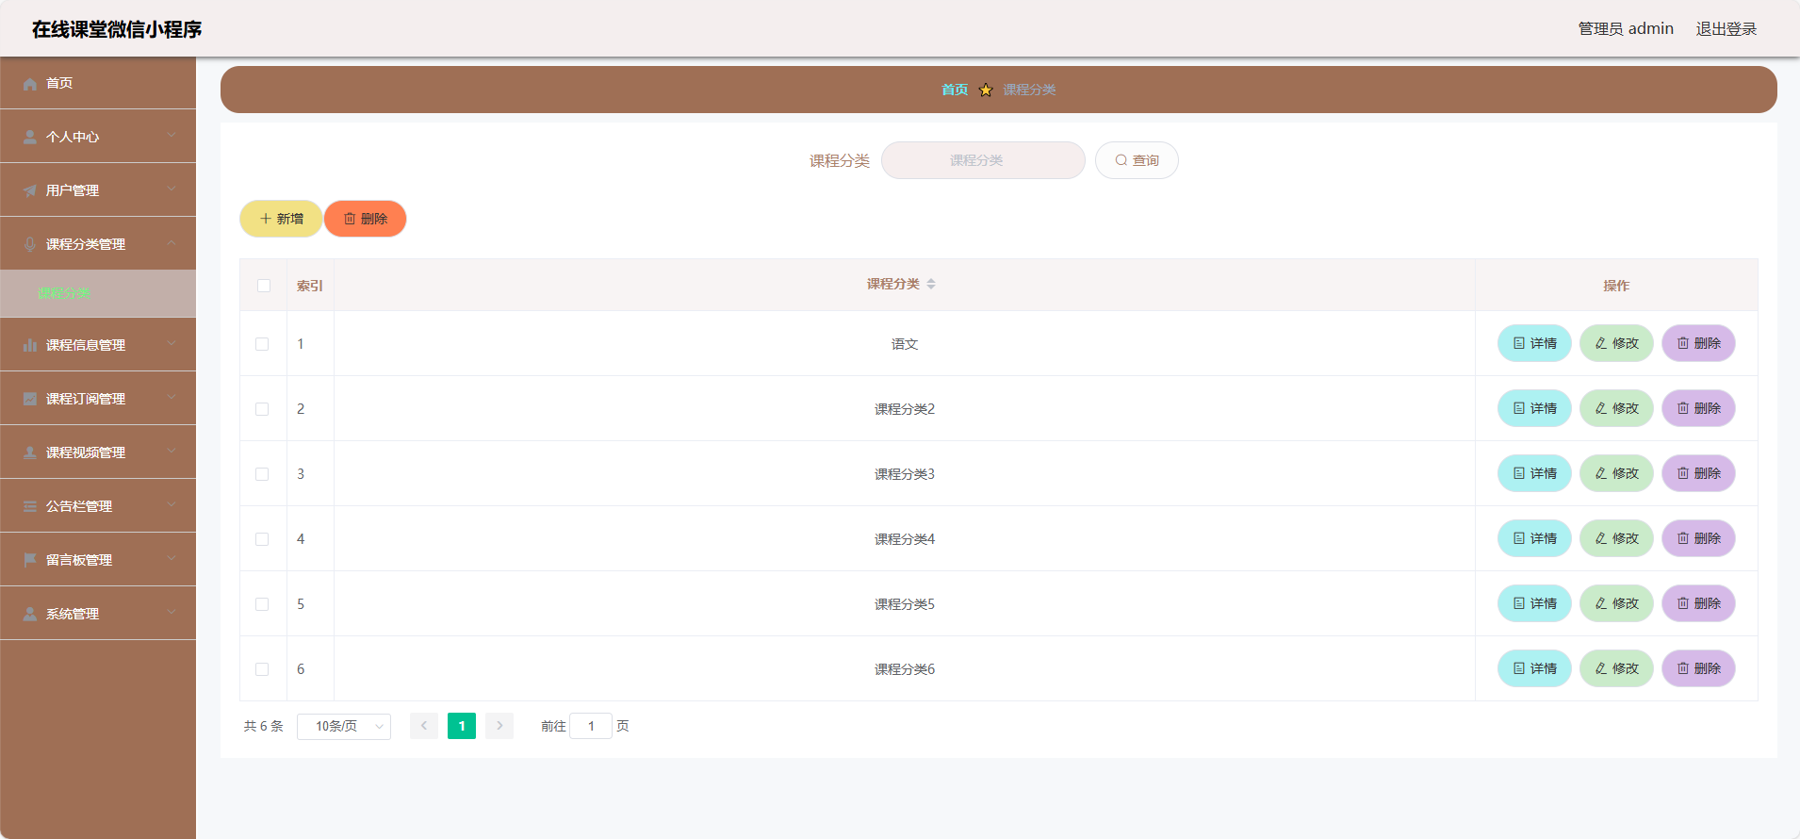Open 首页 label in the sidebar

pyautogui.click(x=59, y=84)
